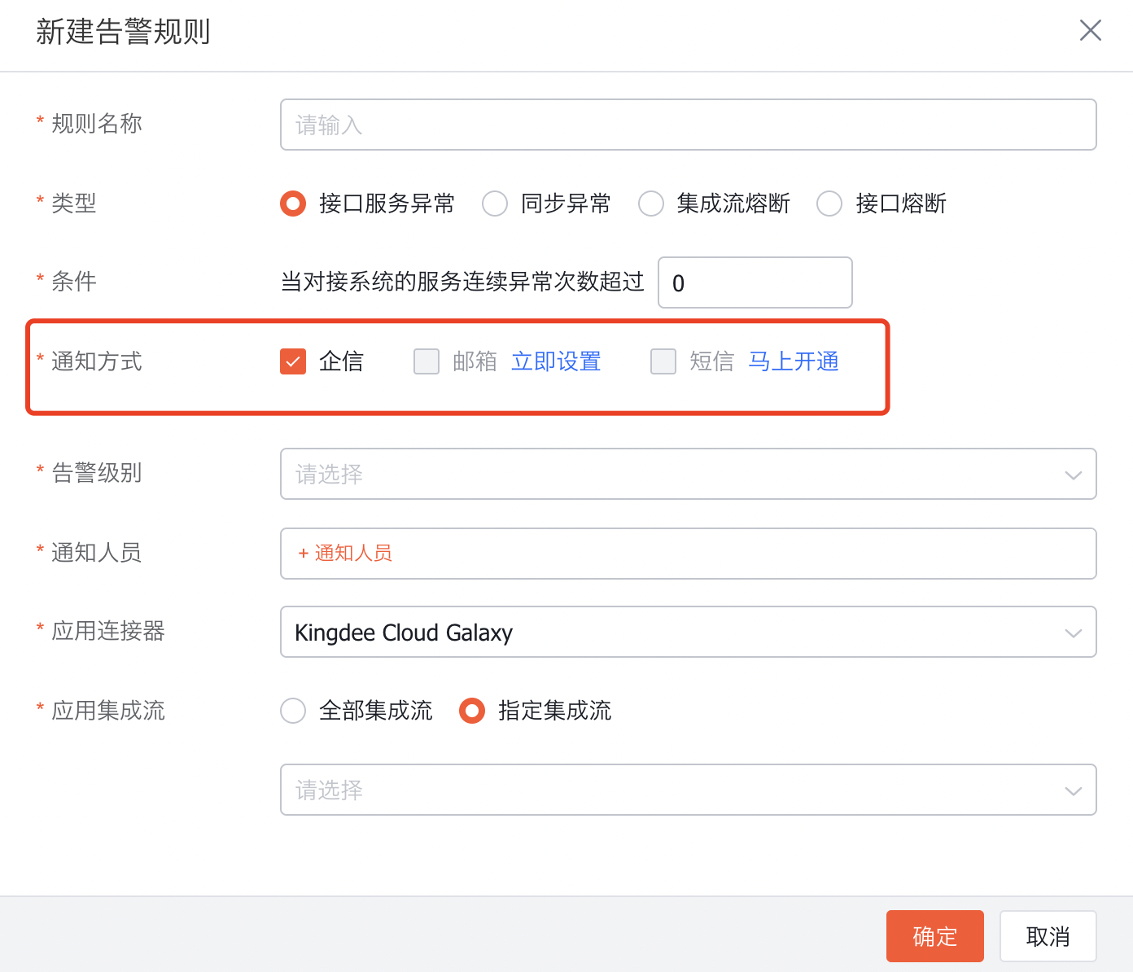Expand the 请选择 integration flow dropdown
Image resolution: width=1133 pixels, height=972 pixels.
pos(688,790)
